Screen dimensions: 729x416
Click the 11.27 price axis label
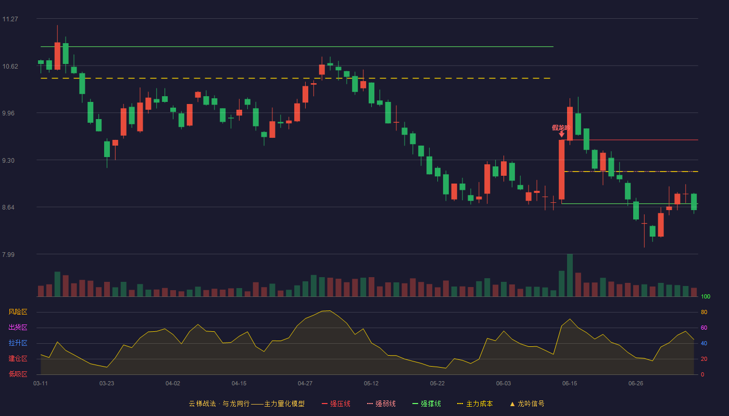10,19
